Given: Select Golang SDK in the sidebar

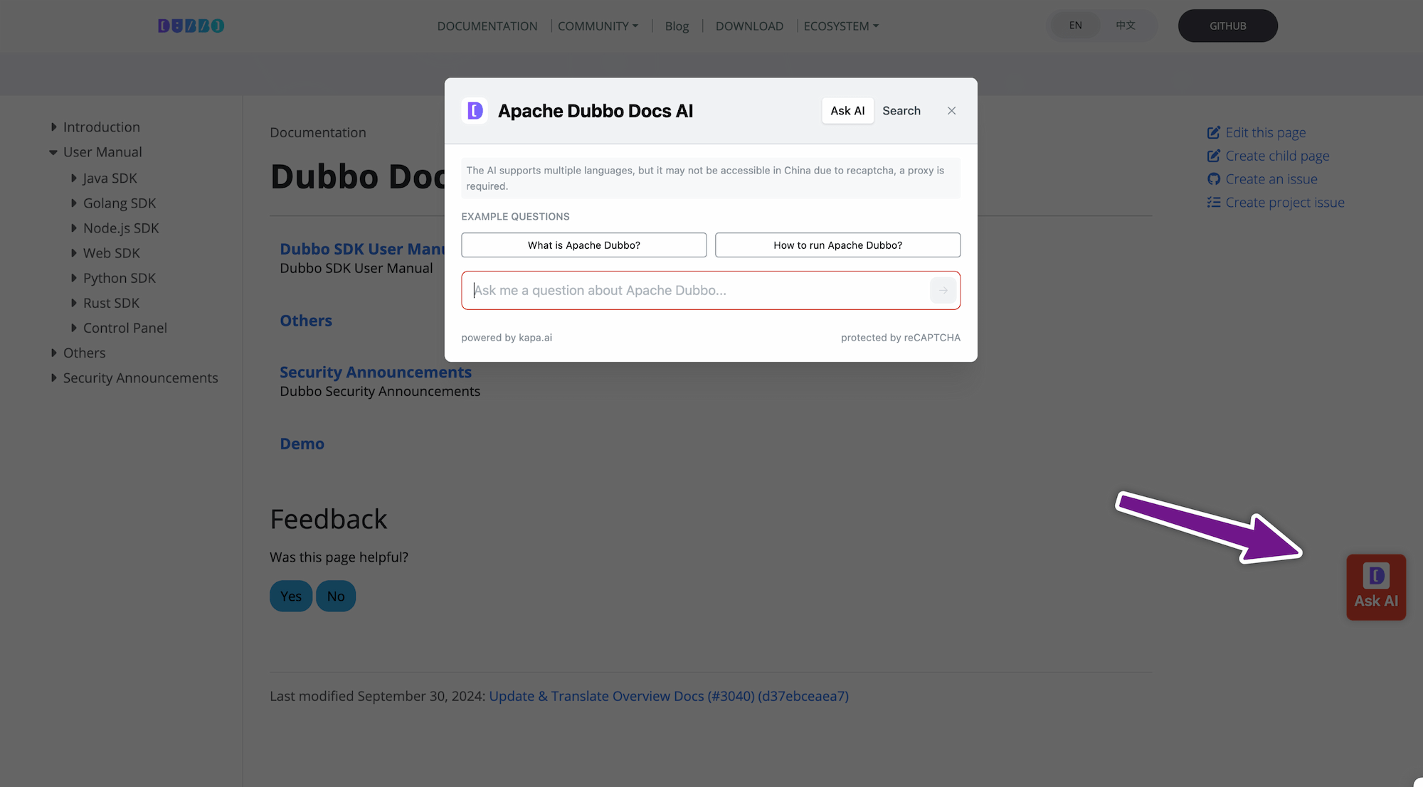Looking at the screenshot, I should click(120, 203).
